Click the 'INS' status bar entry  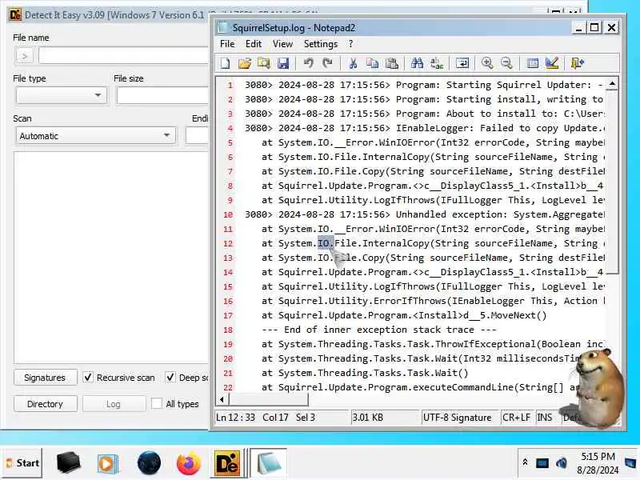[545, 418]
